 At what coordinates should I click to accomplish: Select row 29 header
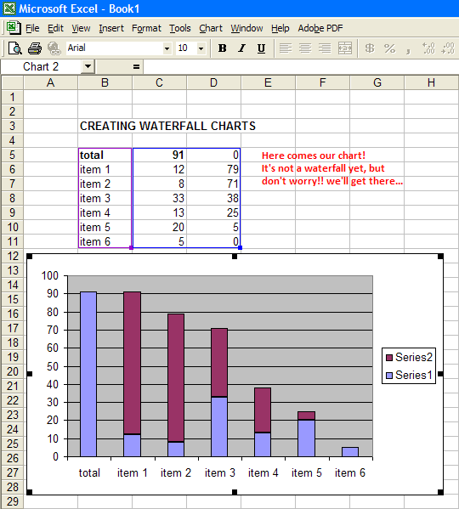click(x=13, y=501)
